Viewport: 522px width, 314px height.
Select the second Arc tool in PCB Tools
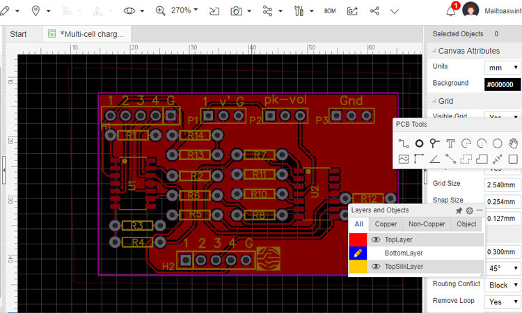482,143
